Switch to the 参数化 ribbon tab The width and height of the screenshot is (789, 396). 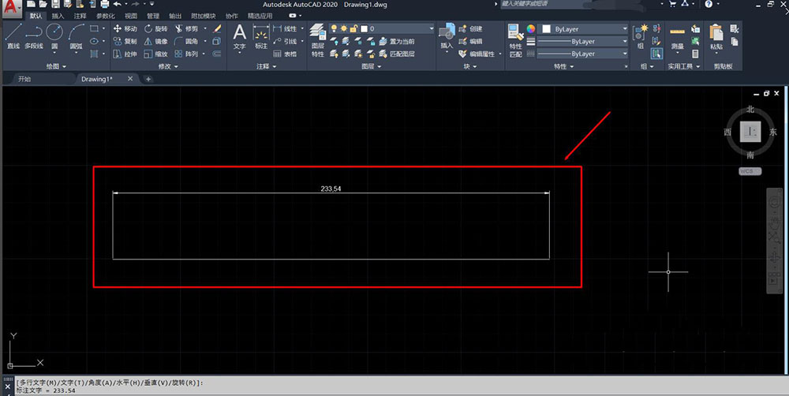tap(106, 16)
